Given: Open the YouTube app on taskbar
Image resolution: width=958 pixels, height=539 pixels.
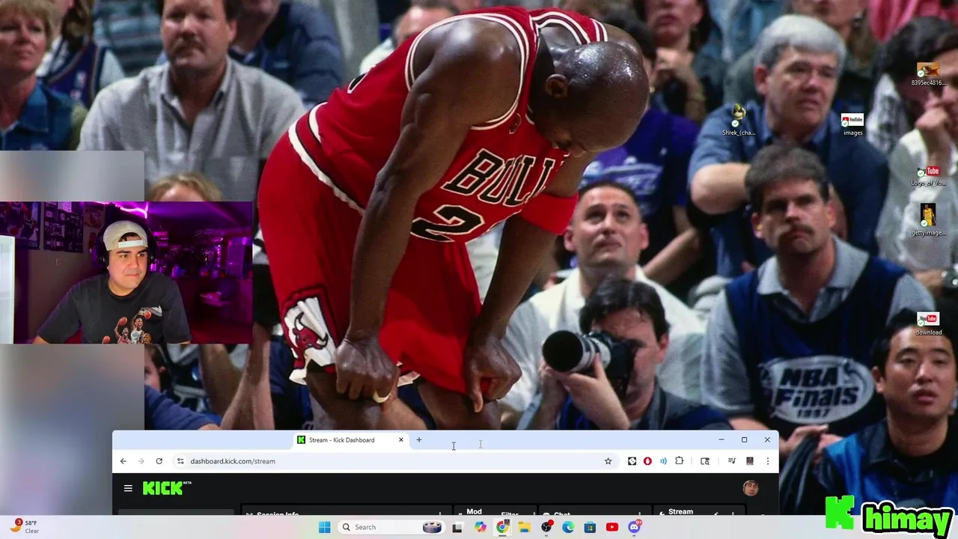Looking at the screenshot, I should (612, 527).
